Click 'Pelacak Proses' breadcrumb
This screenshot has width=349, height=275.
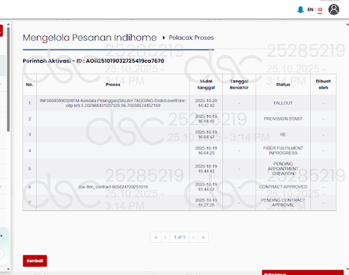[191, 38]
